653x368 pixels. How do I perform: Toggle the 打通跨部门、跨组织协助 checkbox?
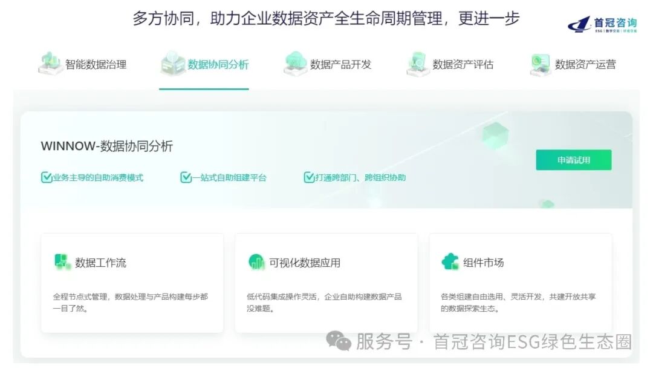pyautogui.click(x=309, y=177)
